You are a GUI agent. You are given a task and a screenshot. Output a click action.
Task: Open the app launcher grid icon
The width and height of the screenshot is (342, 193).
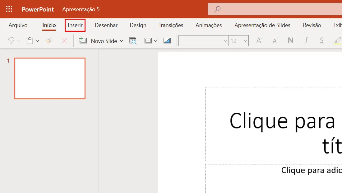[x=9, y=9]
